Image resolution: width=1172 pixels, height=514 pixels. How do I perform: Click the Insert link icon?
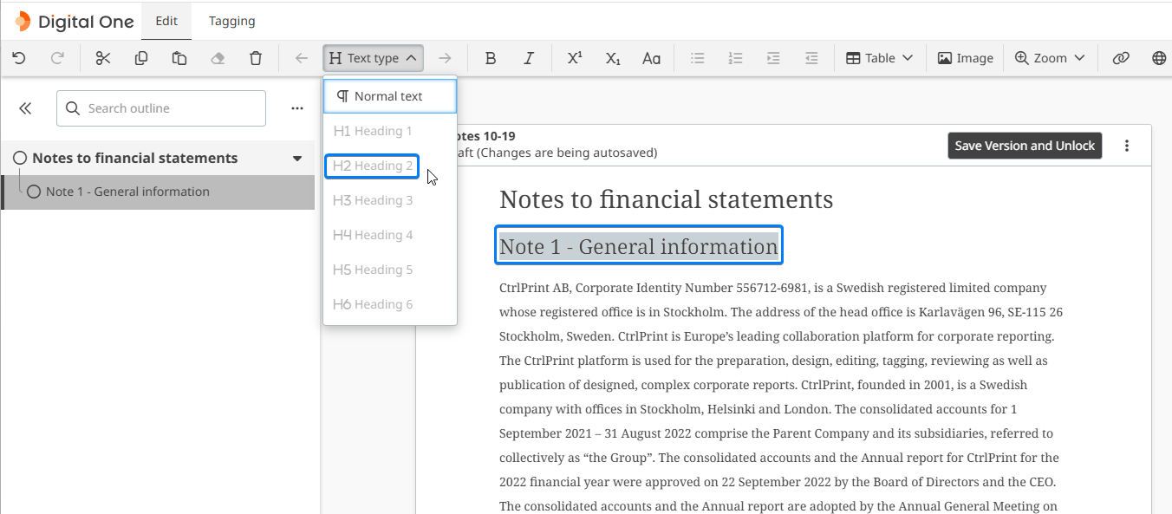[x=1121, y=58]
